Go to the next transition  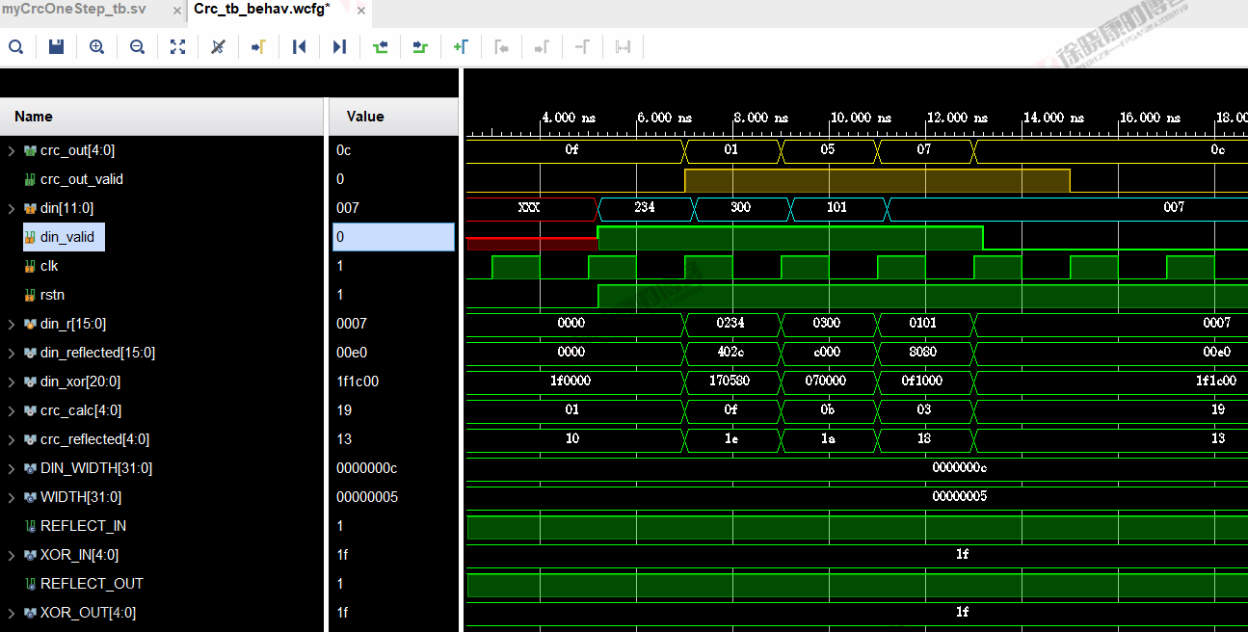(419, 46)
